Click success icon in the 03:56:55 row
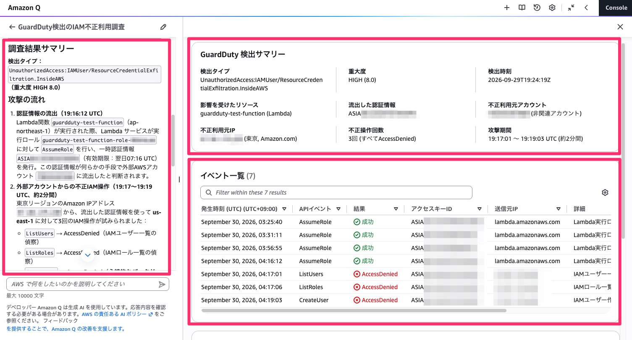This screenshot has width=632, height=340. [x=357, y=248]
